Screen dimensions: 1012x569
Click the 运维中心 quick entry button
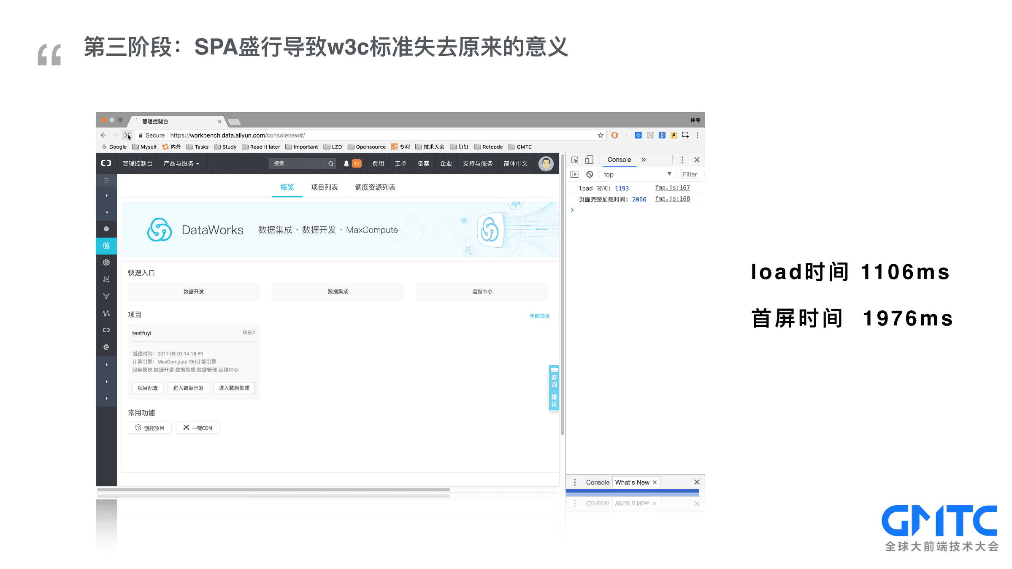(482, 292)
